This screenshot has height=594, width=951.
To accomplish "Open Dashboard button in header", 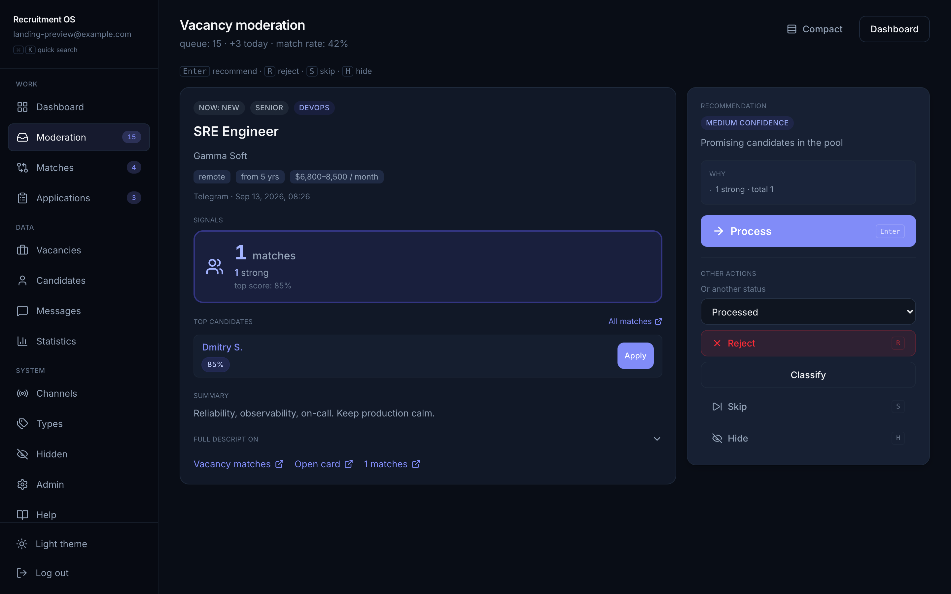I will point(894,29).
